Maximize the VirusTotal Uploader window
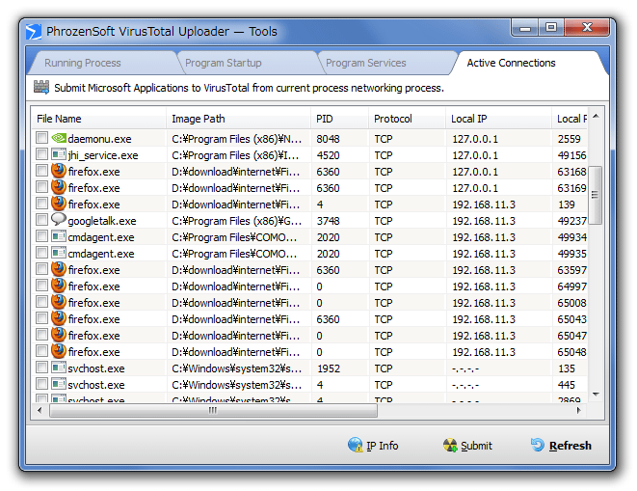 pos(551,27)
